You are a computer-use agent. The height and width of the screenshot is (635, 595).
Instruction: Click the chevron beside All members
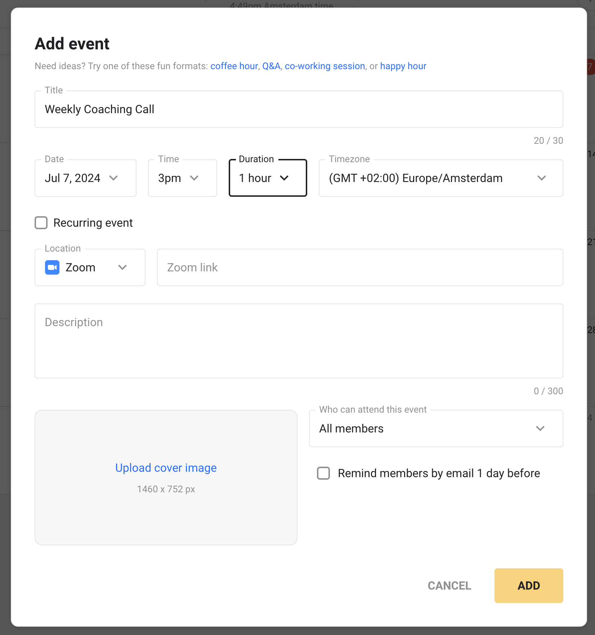540,428
